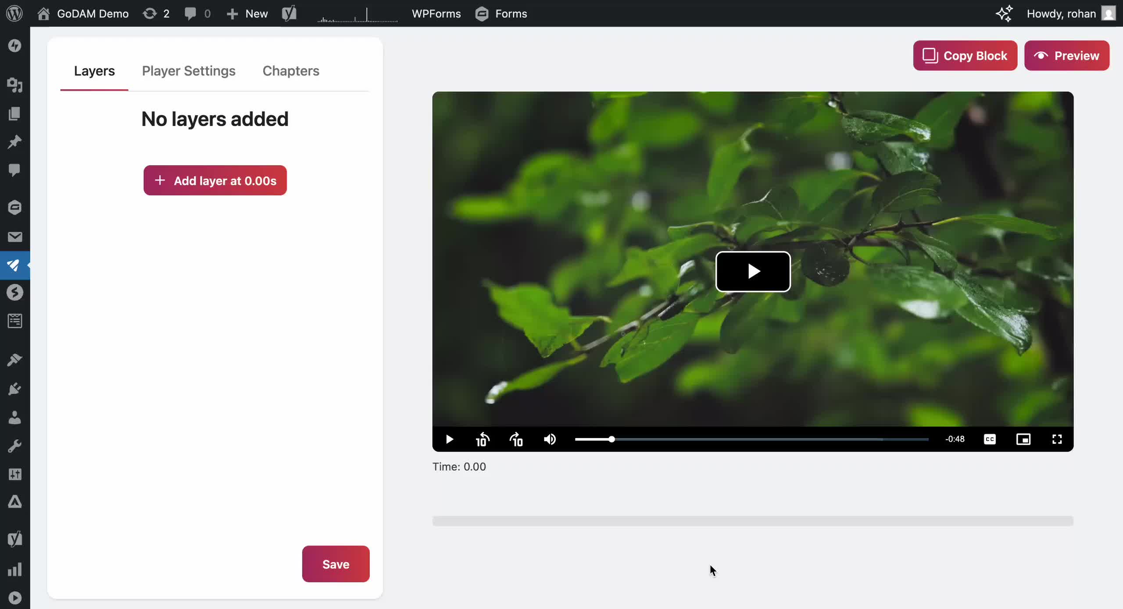Screen dimensions: 1123x609
Task: Toggle closed captions on the video player
Action: point(990,439)
